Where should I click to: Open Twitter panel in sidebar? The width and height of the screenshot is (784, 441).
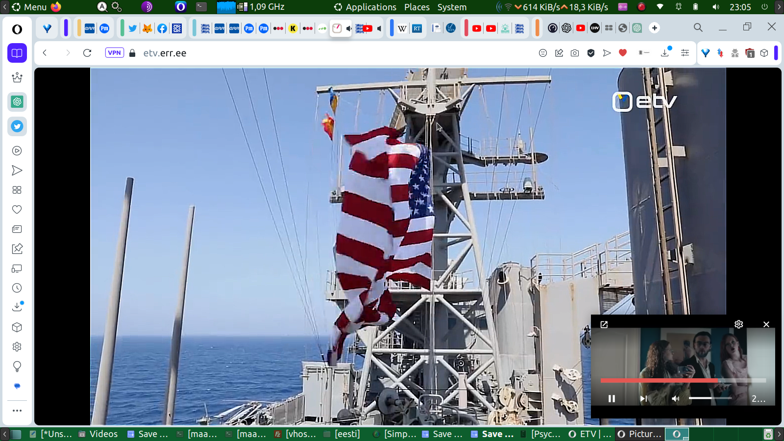17,126
